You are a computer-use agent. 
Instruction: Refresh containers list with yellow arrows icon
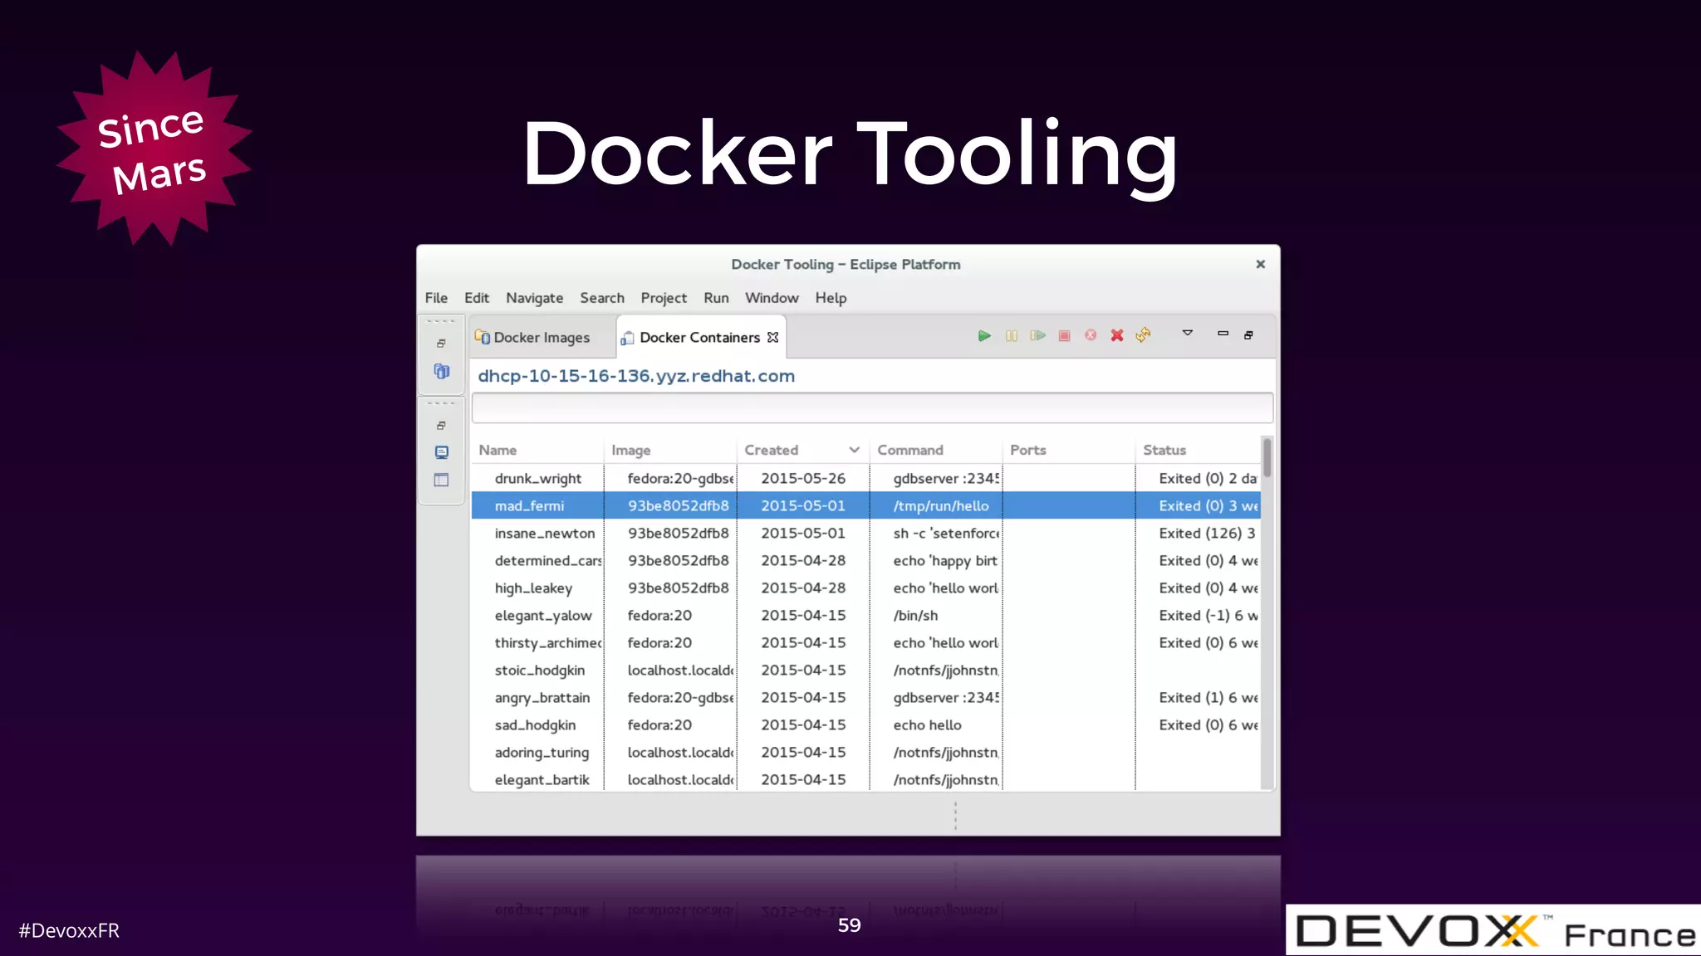(x=1144, y=334)
